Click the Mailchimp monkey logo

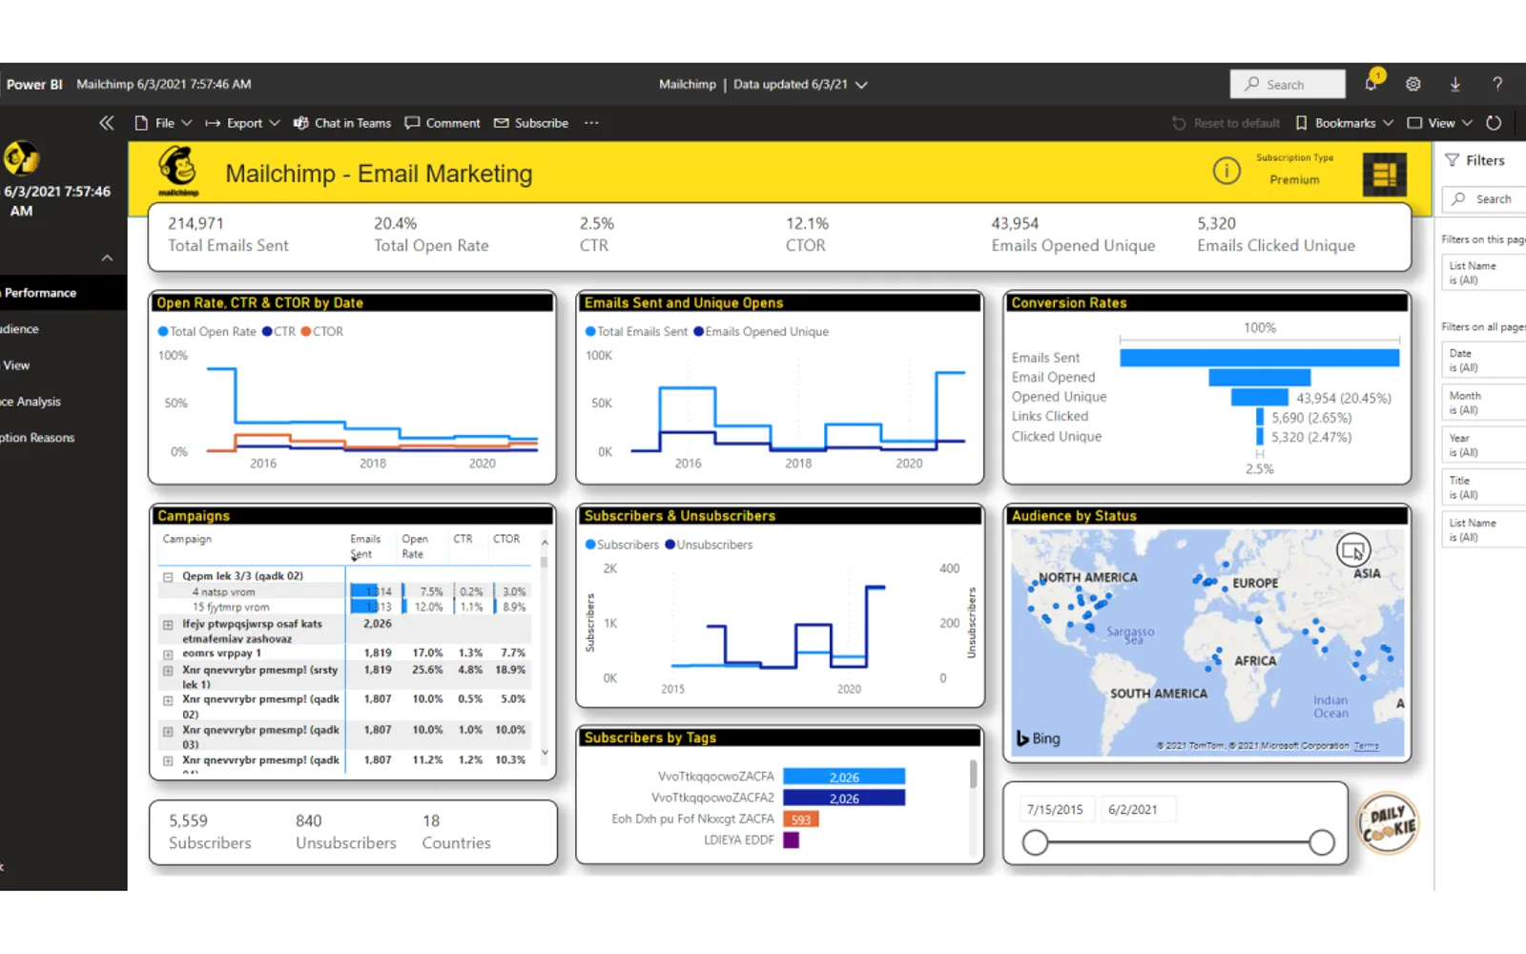tap(178, 170)
